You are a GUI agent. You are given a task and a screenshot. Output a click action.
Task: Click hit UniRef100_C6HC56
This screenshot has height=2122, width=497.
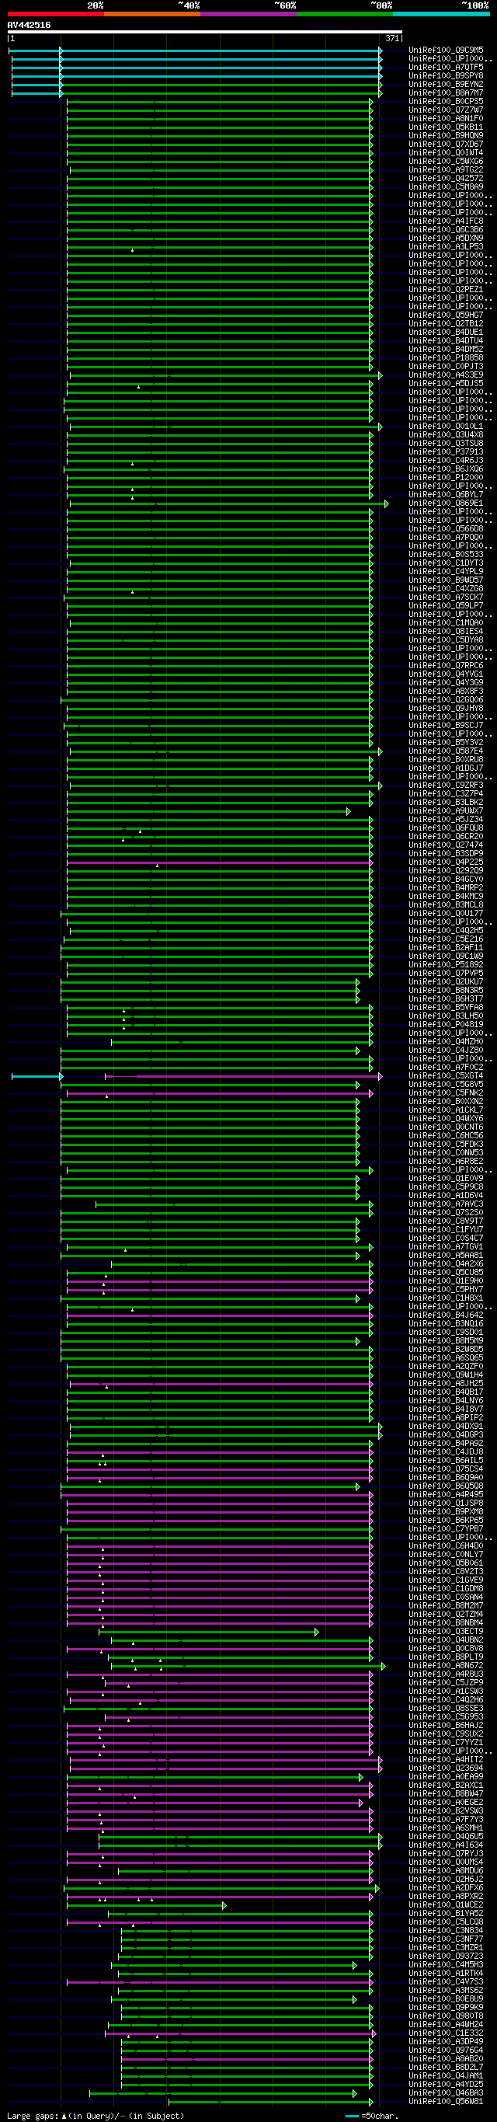[446, 1136]
